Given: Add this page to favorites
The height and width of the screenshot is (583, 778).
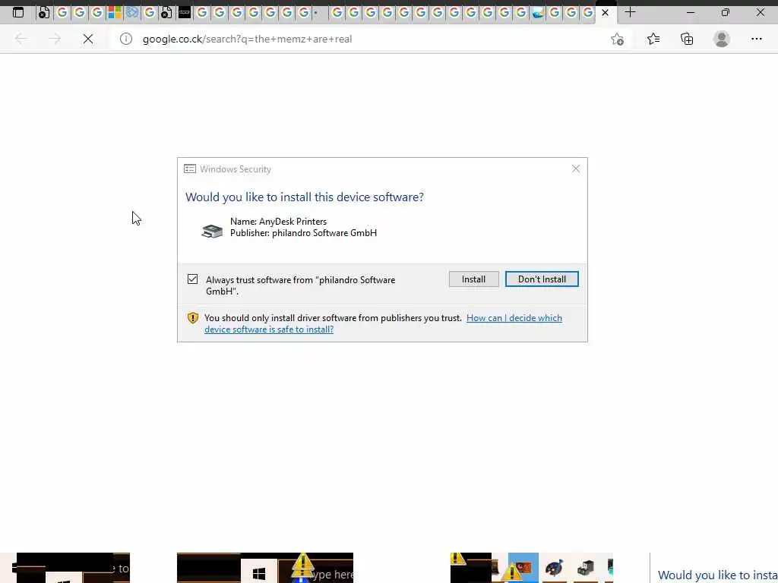Looking at the screenshot, I should (x=617, y=39).
